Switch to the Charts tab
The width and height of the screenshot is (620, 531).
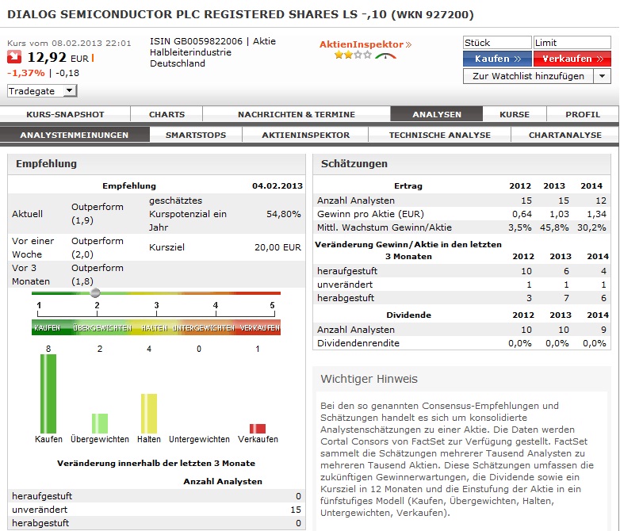click(166, 114)
